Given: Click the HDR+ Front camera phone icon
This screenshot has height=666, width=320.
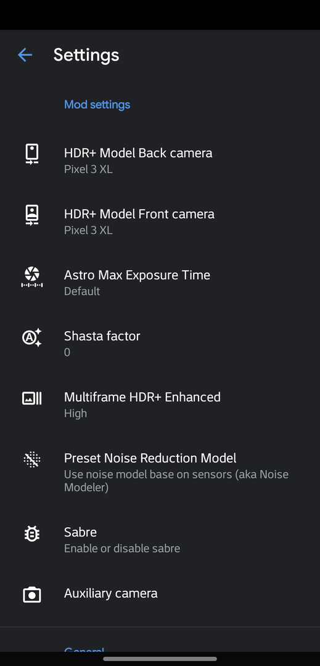Looking at the screenshot, I should click(x=32, y=215).
